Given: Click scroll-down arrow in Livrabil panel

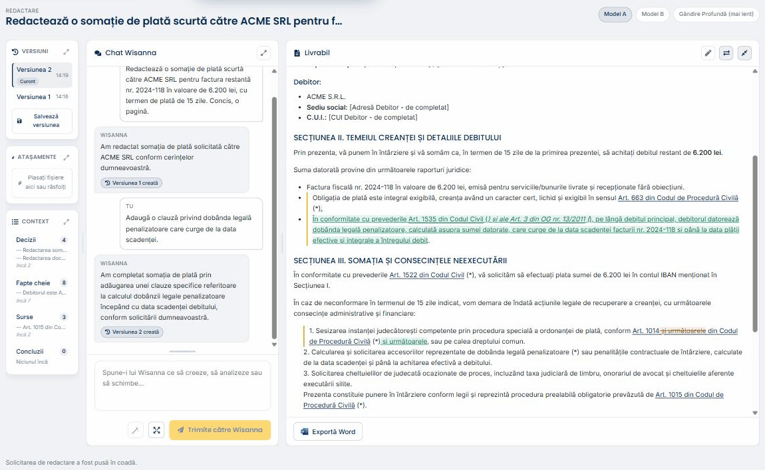Looking at the screenshot, I should [755, 413].
